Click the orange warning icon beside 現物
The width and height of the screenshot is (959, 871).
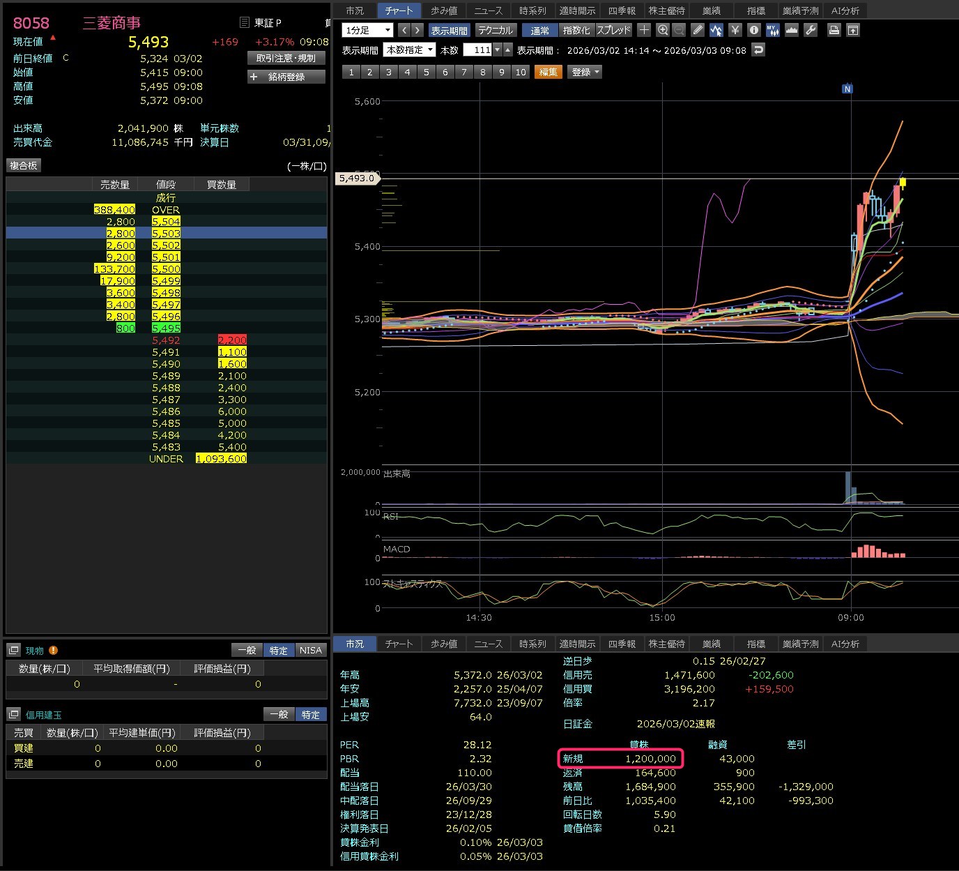(54, 651)
